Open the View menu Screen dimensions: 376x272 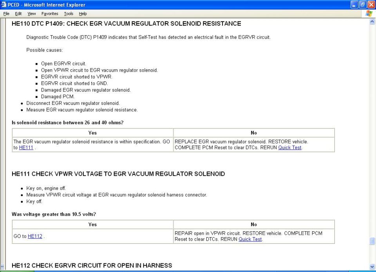click(x=31, y=14)
